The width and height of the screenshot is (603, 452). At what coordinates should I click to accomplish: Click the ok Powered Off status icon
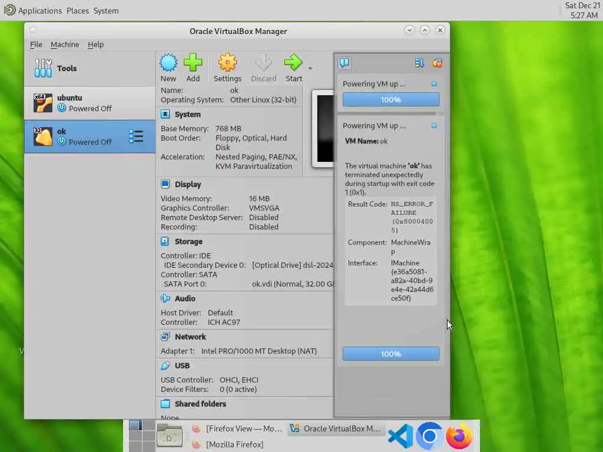tap(61, 141)
